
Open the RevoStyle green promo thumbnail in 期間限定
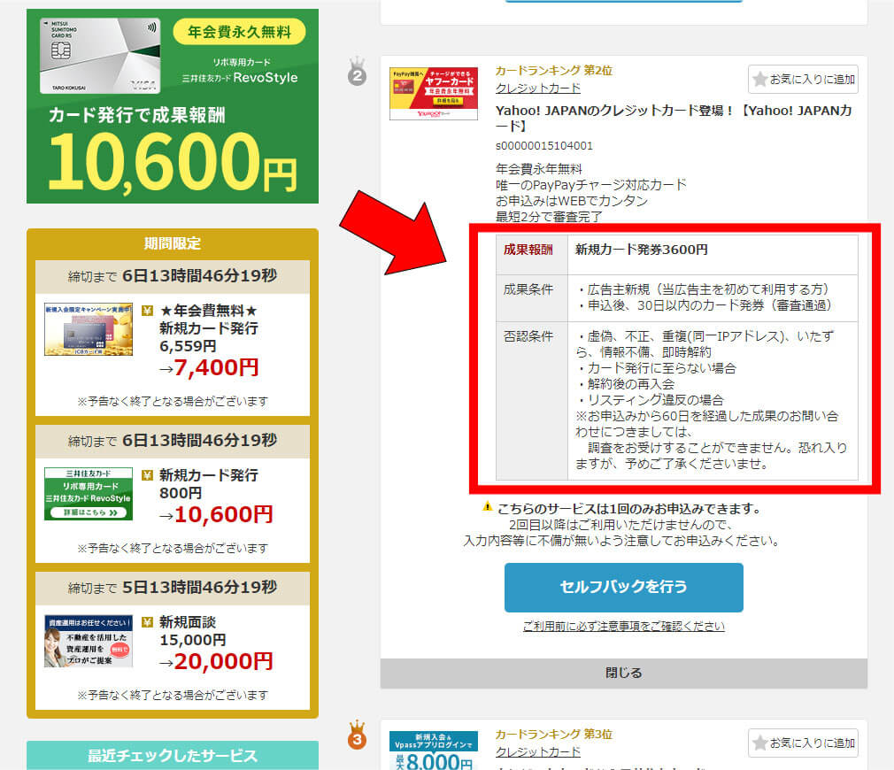pos(89,494)
